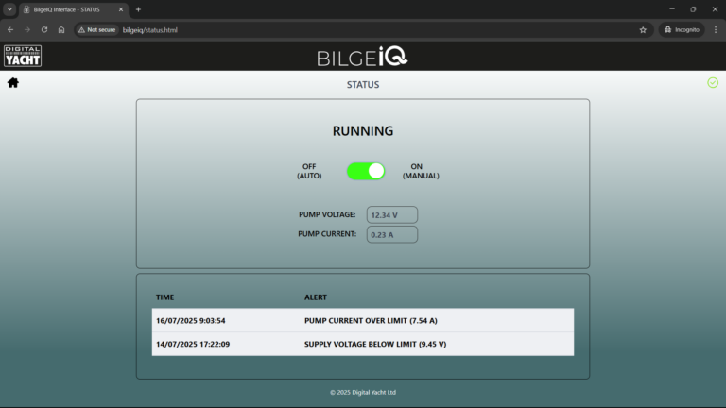Click the browser home button

[61, 29]
